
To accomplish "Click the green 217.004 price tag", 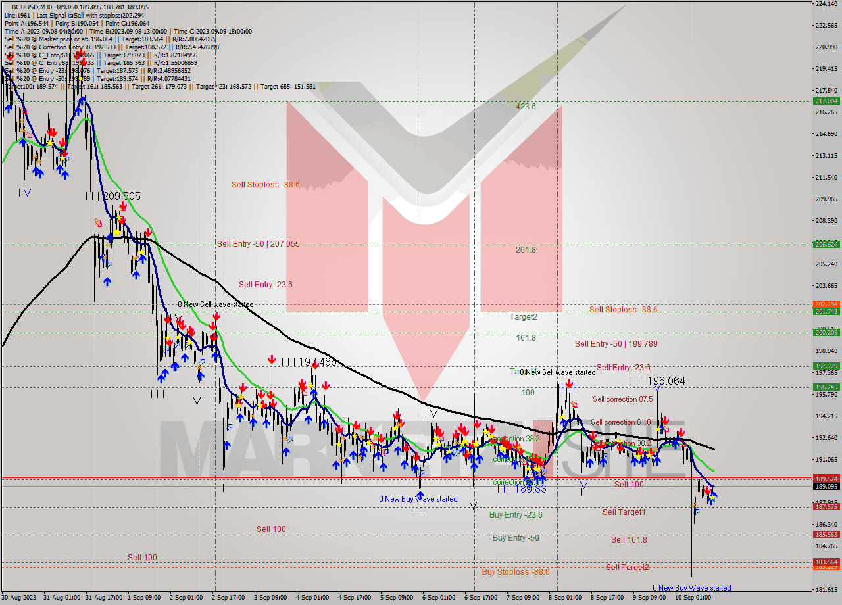I will [826, 101].
